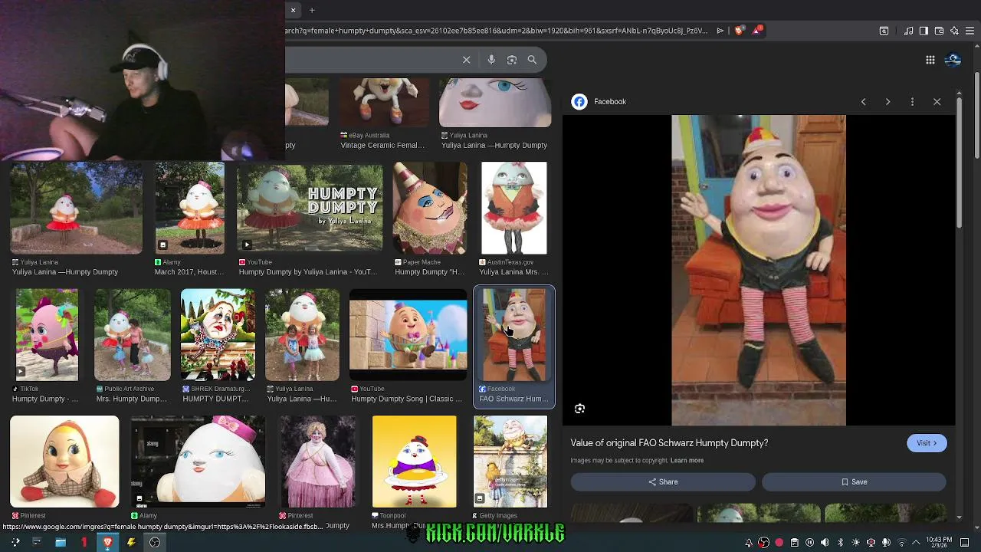
Task: Toggle Brave sidebar panel
Action: (x=924, y=31)
